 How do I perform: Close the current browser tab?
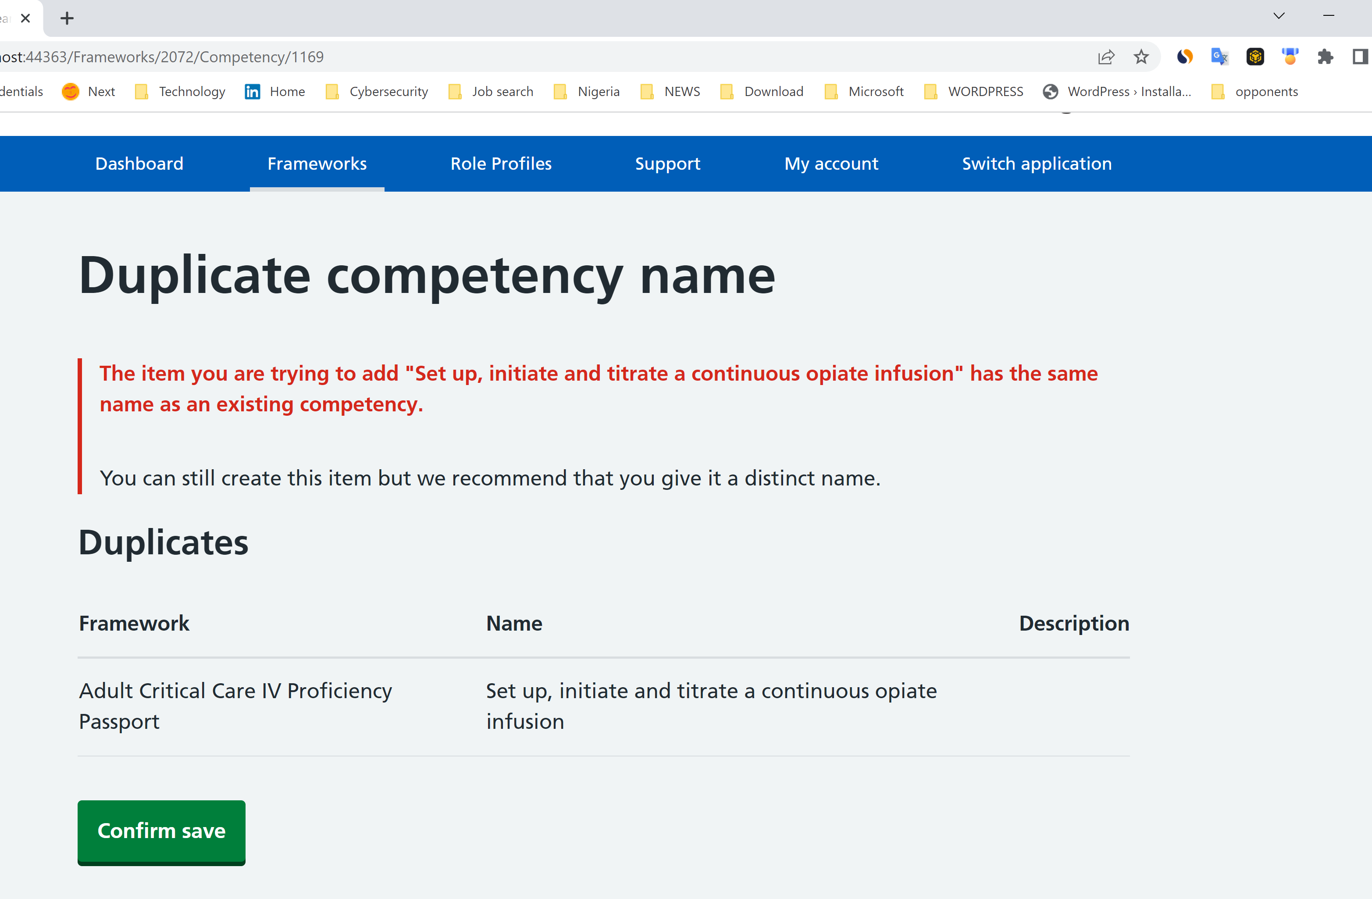25,18
